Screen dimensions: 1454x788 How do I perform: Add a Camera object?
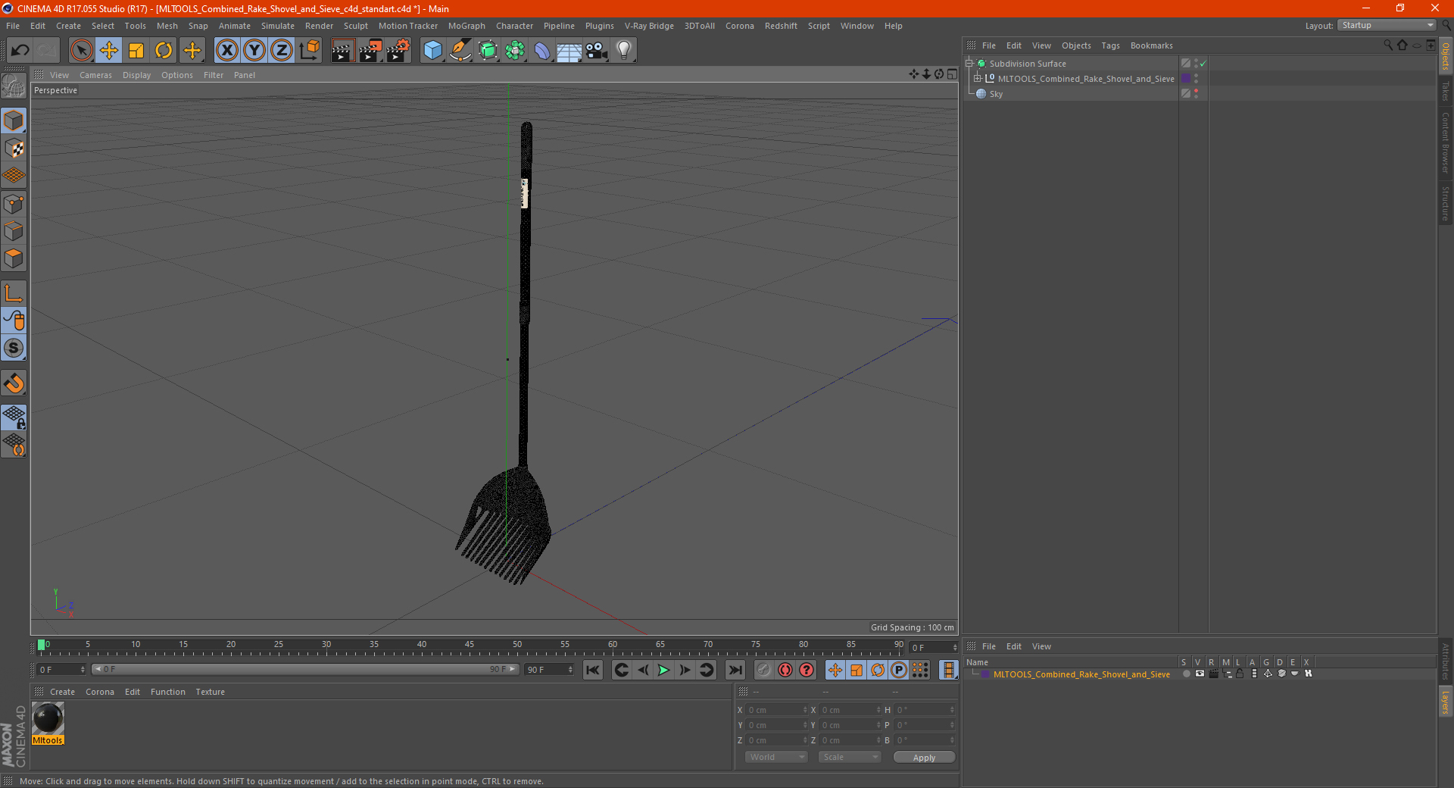pos(597,51)
